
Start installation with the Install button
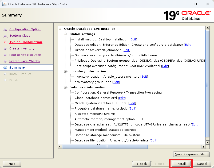pos(181,164)
